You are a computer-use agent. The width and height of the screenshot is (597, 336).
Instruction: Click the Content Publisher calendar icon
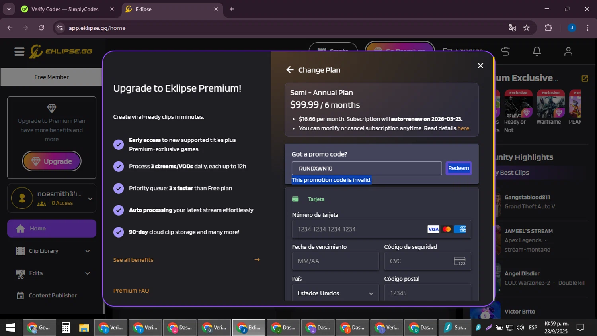tap(20, 295)
